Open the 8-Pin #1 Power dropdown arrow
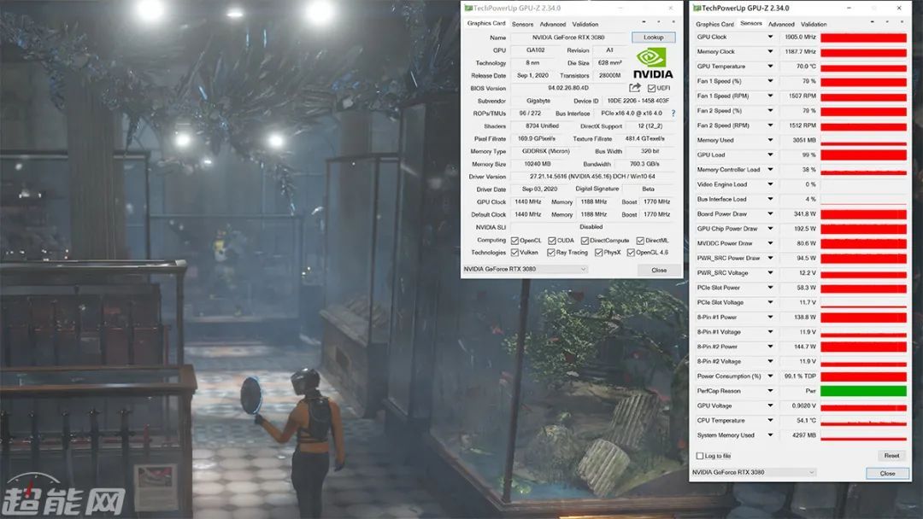Viewport: 923px width, 519px height. pos(770,318)
